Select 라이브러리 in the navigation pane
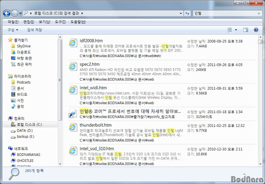Screen dimensions: 265x184 click(20, 76)
